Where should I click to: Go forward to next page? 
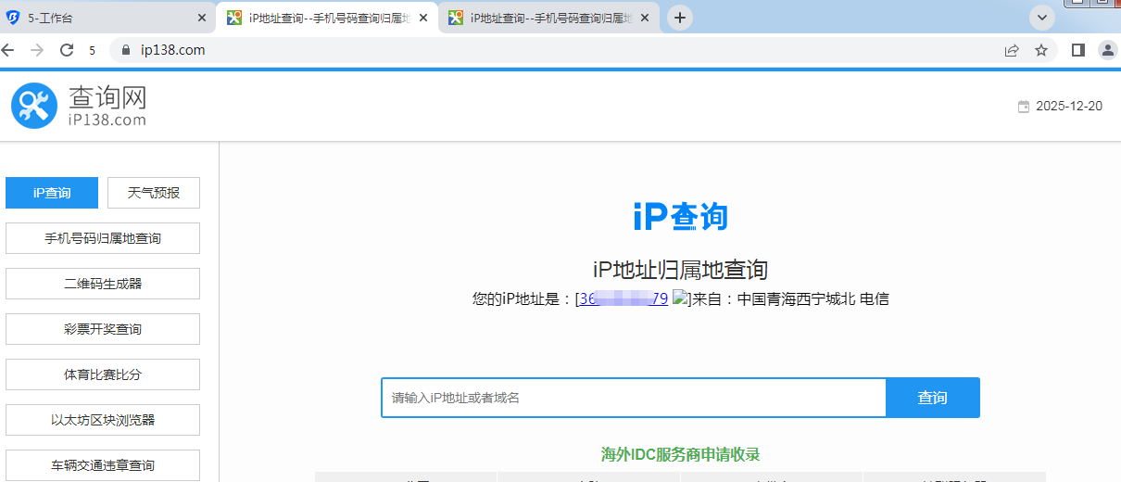click(x=37, y=50)
